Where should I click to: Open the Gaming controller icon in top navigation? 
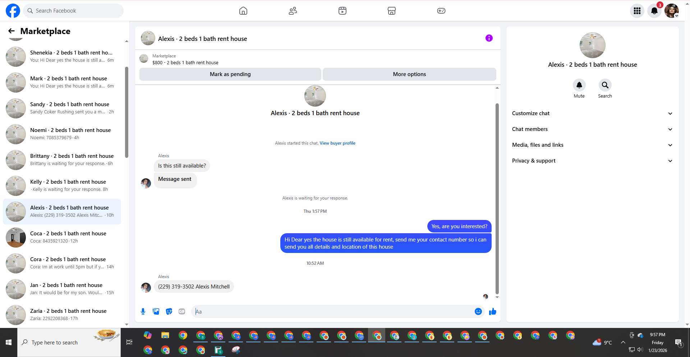click(x=441, y=11)
